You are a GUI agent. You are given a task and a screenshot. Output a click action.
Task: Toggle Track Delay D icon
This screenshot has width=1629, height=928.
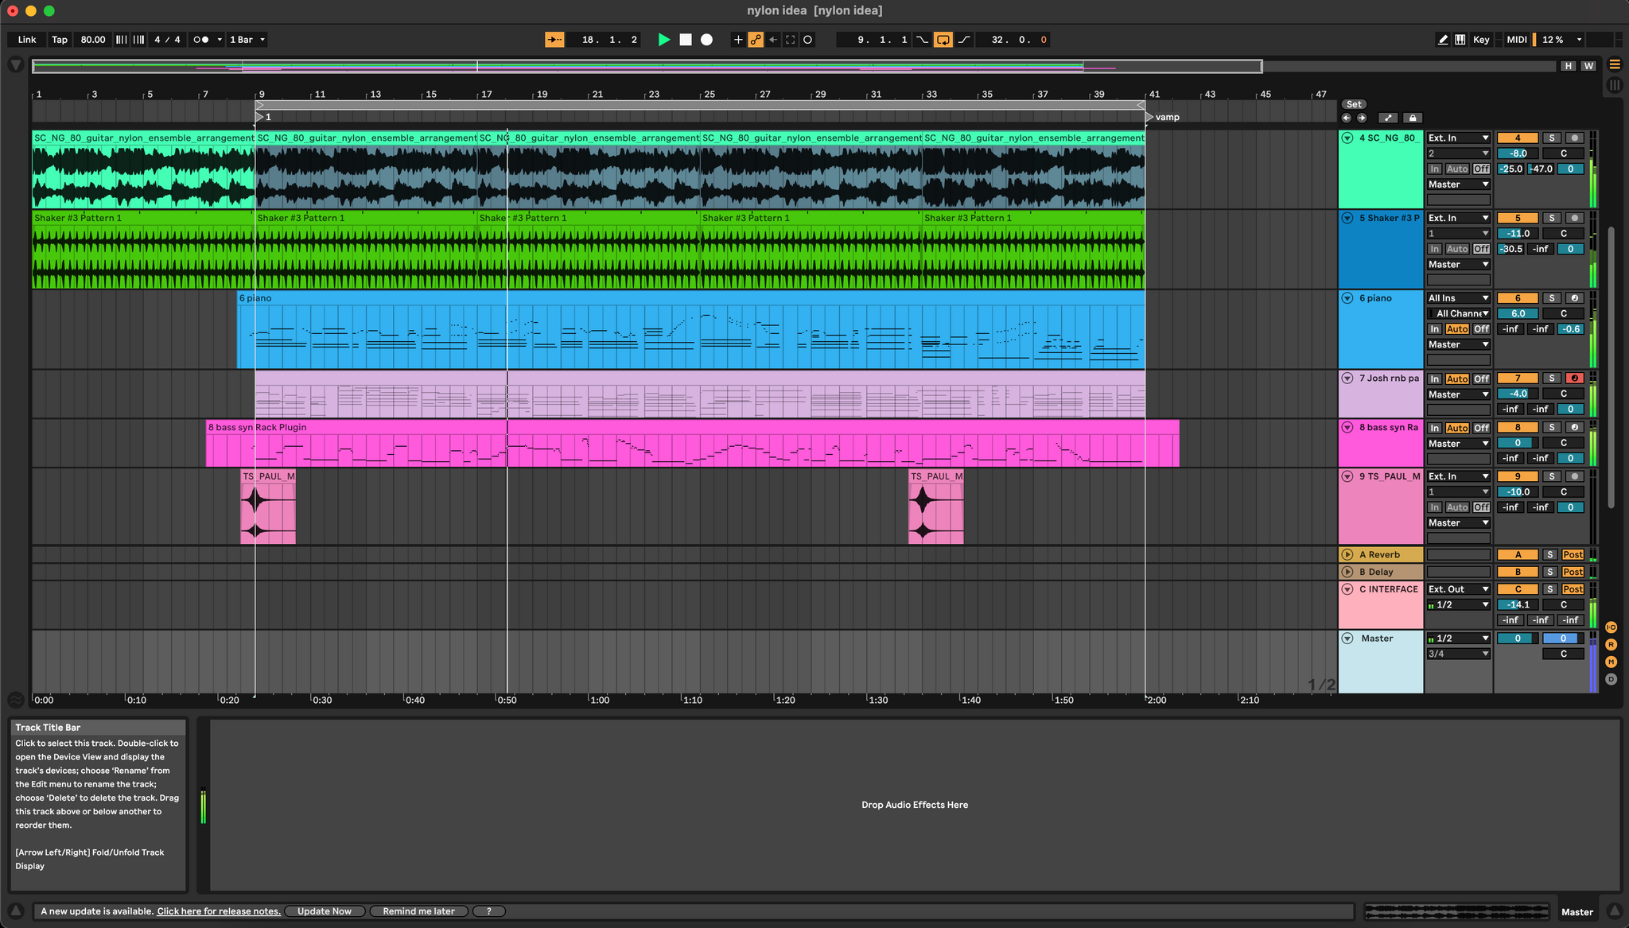(1612, 679)
